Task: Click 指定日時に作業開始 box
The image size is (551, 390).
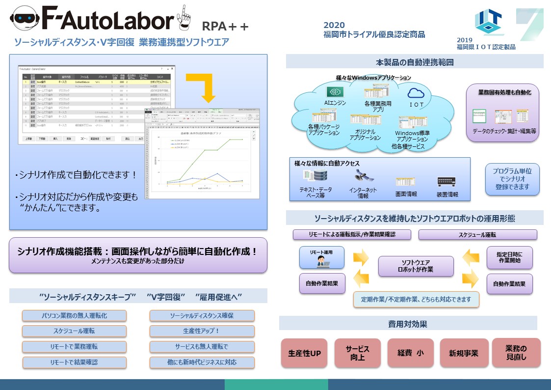Action: click(x=509, y=257)
